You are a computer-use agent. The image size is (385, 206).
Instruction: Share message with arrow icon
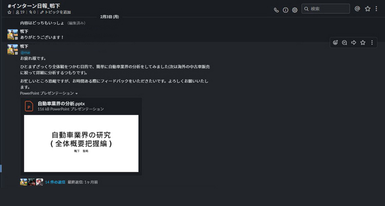pyautogui.click(x=354, y=43)
